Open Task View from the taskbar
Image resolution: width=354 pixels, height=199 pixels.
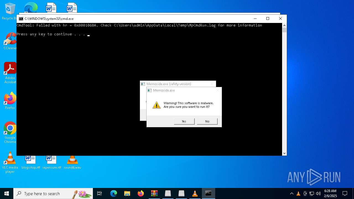tap(100, 193)
